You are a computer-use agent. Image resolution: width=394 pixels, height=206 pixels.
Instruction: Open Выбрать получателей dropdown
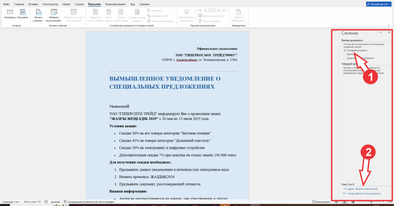click(x=54, y=15)
